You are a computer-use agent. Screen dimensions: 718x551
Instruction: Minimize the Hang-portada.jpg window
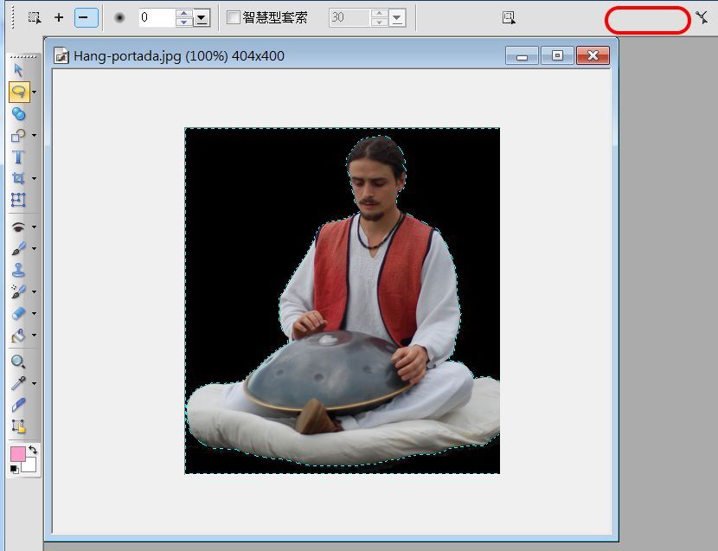click(522, 56)
